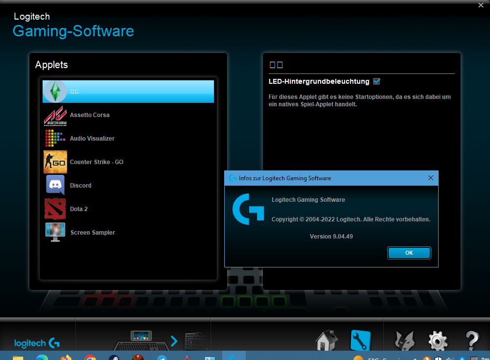Close the Infos zur Logitech Gaming Software dialog

point(430,178)
